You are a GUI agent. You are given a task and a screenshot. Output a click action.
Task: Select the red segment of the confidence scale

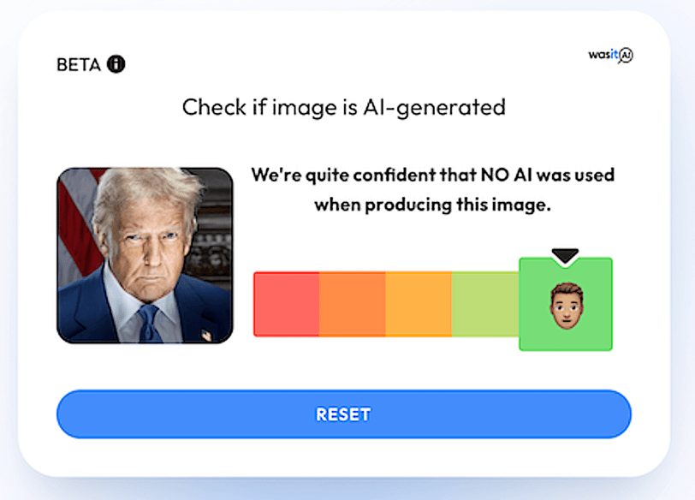pyautogui.click(x=287, y=304)
